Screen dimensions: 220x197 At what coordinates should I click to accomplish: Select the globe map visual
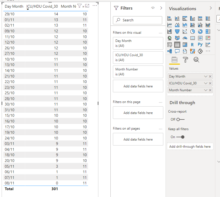coord(170,38)
